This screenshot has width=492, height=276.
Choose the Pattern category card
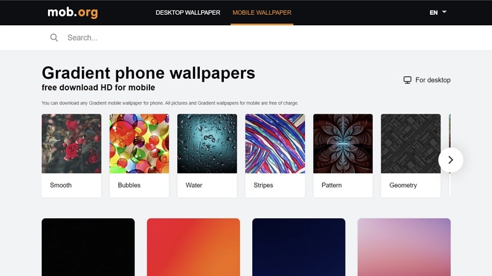343,156
